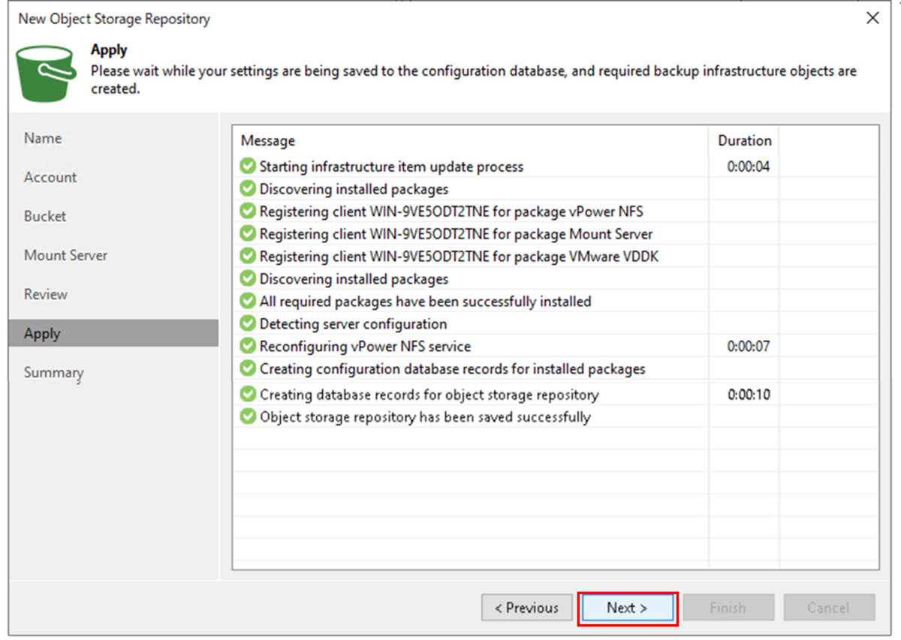Click check icon beside Mount Server package registration
The height and width of the screenshot is (640, 901).
click(x=248, y=233)
